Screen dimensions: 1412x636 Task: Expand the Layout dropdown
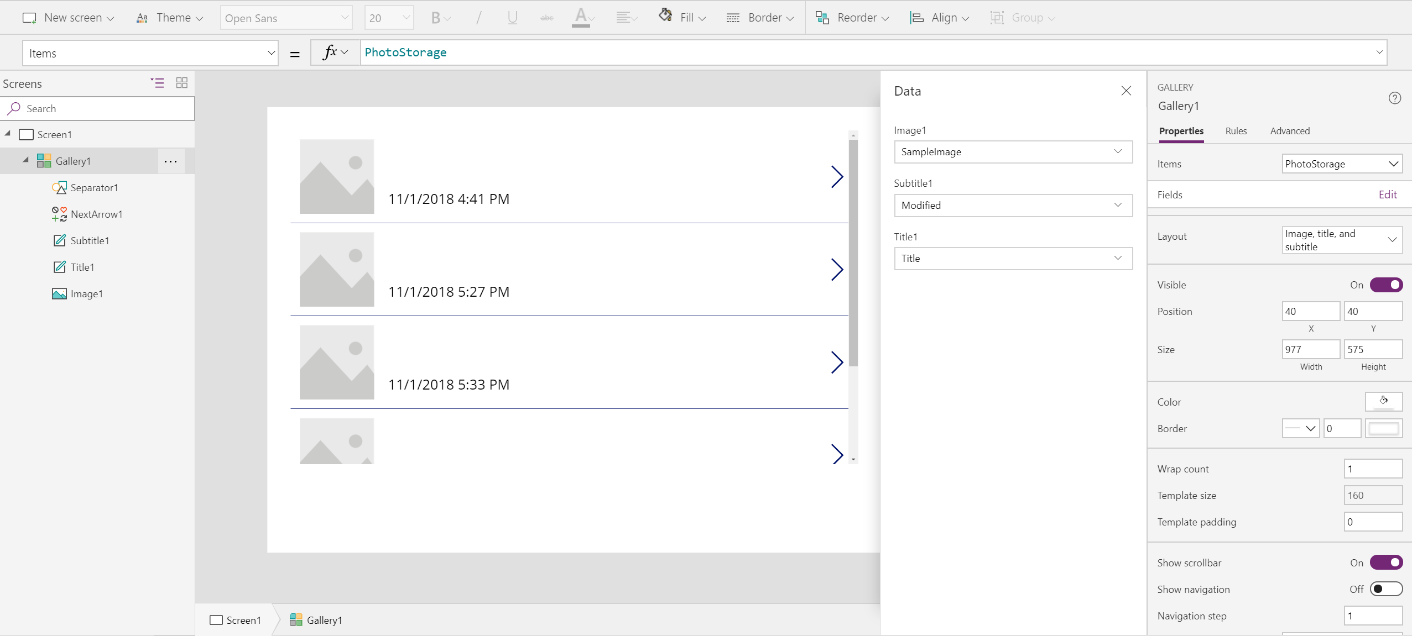[1342, 240]
